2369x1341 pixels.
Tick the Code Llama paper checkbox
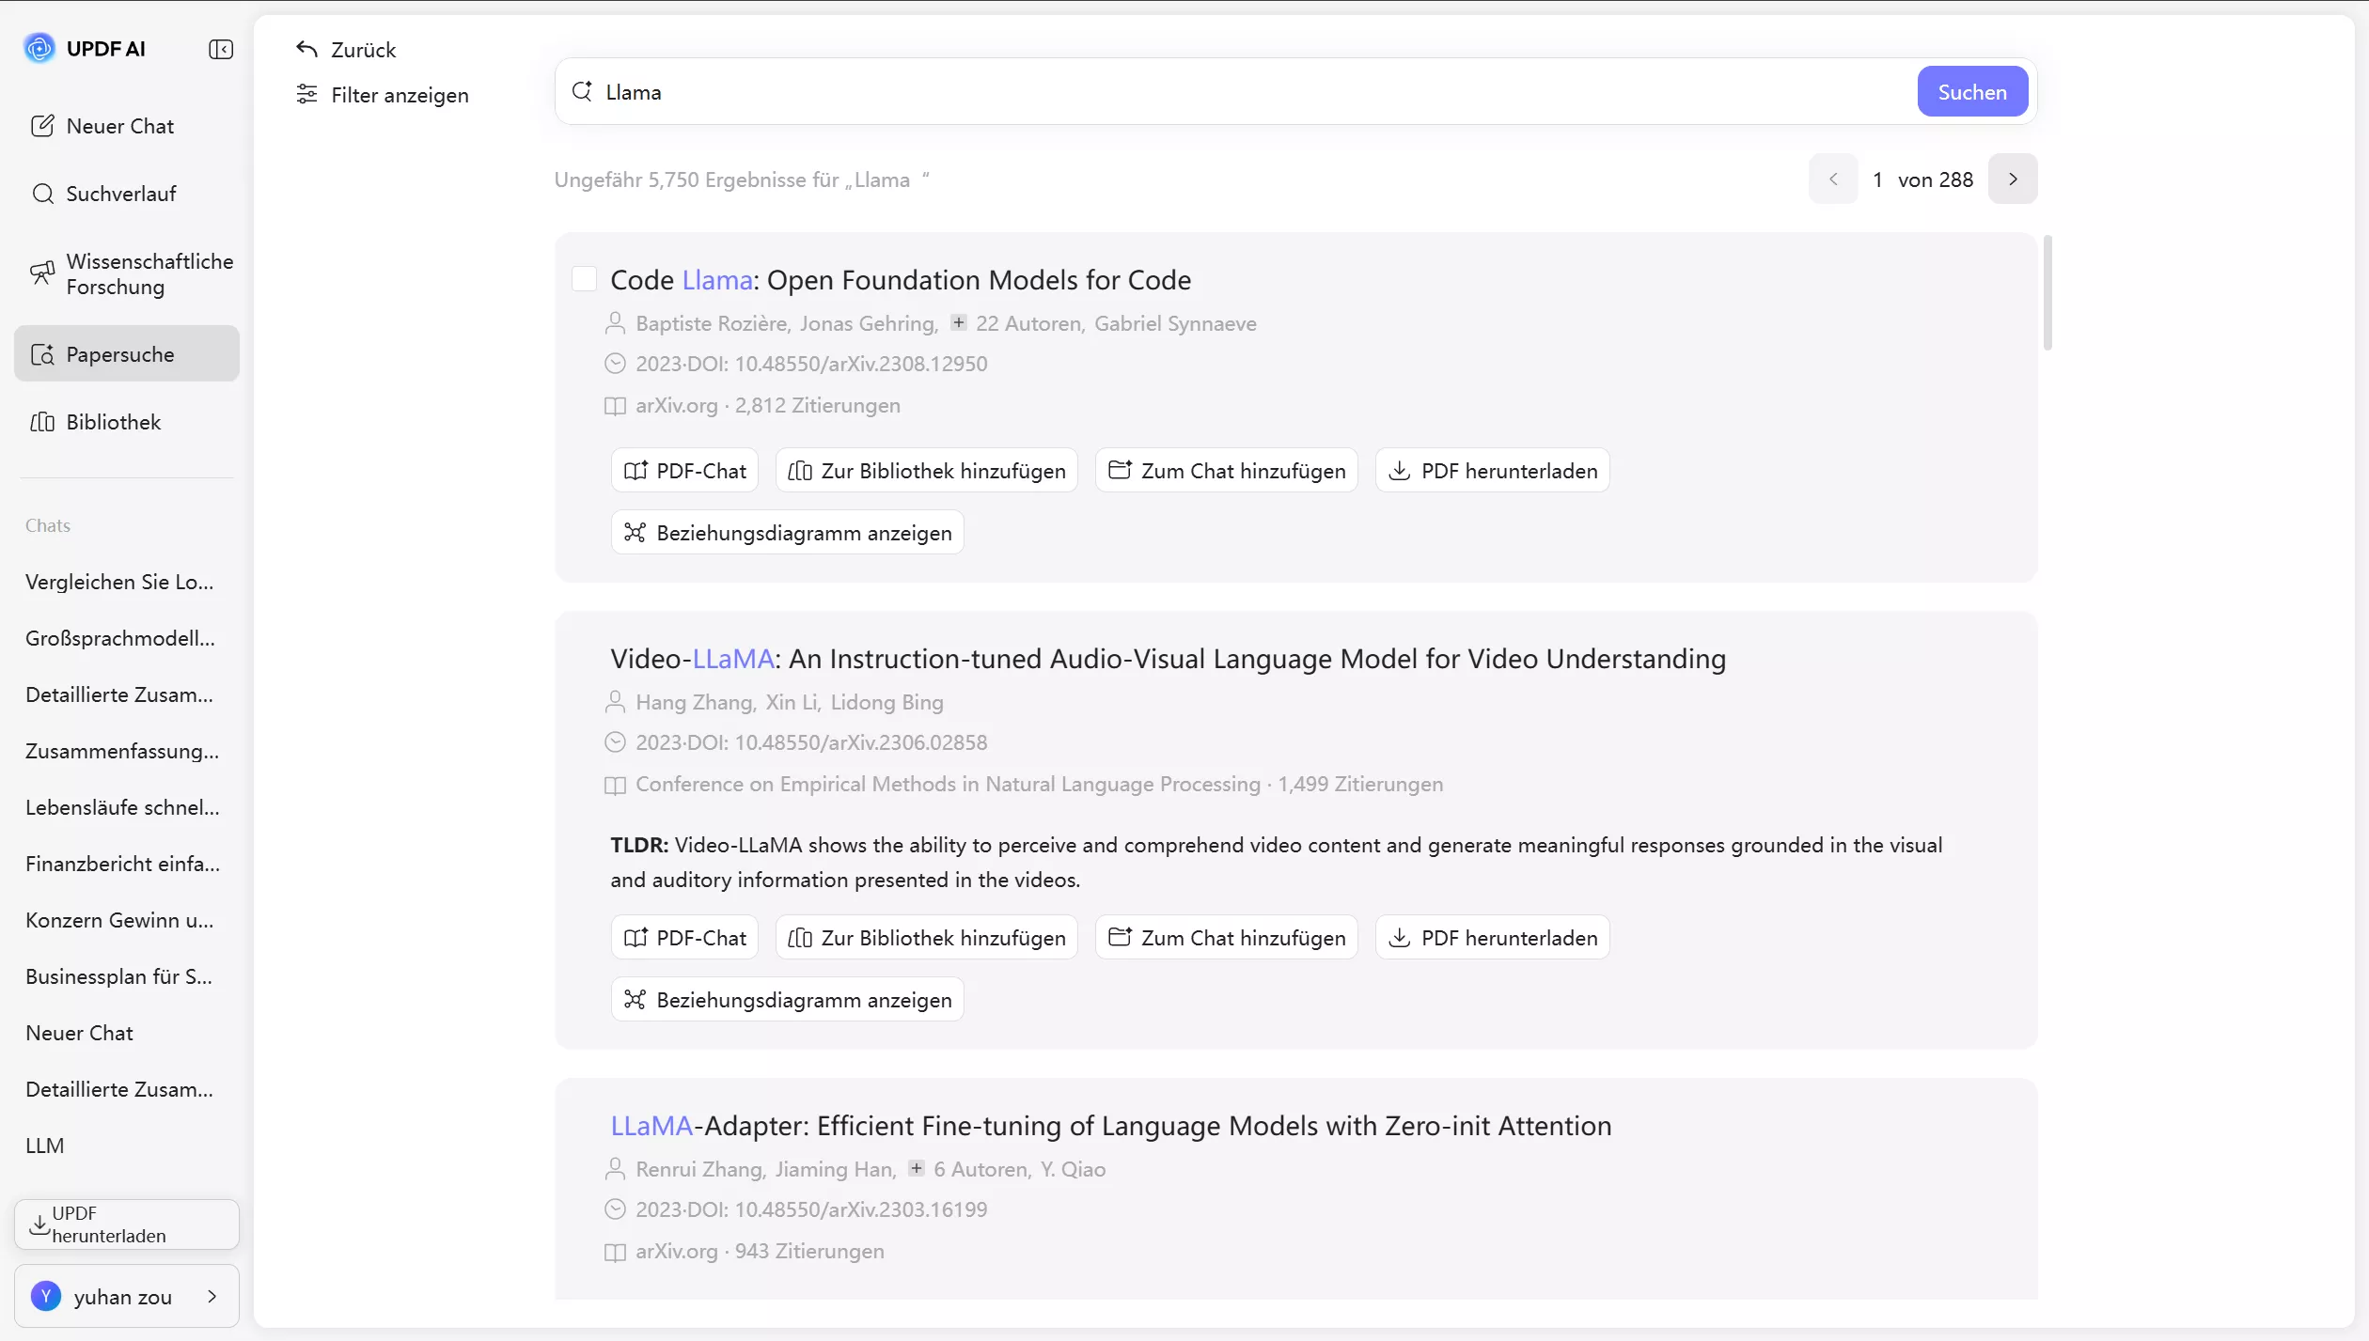tap(584, 279)
